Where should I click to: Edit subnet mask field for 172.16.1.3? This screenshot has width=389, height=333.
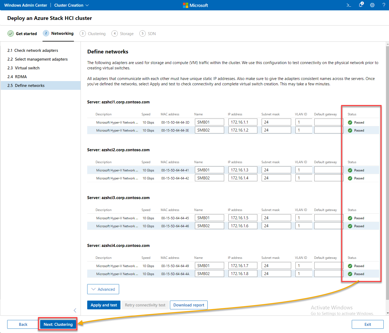point(276,170)
